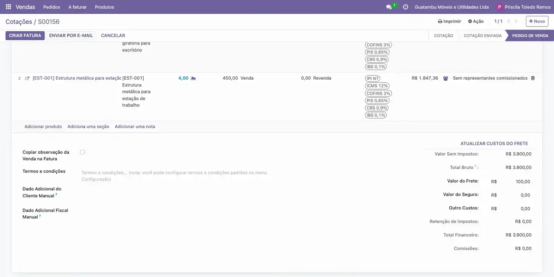
Task: Click Adiciona uma seção link
Action: pos(88,127)
